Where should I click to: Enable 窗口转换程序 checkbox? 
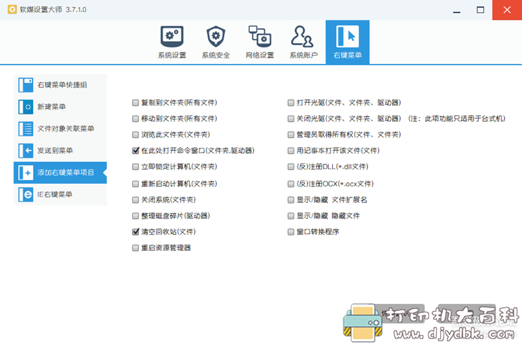(290, 232)
